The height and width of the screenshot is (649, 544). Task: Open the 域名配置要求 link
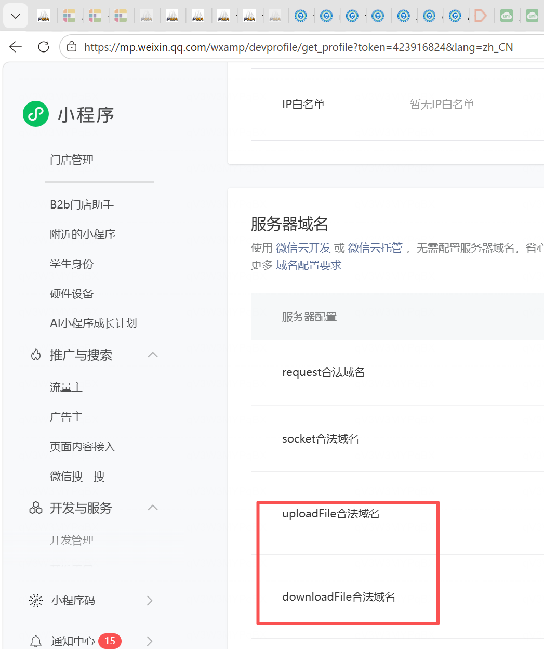tap(309, 265)
